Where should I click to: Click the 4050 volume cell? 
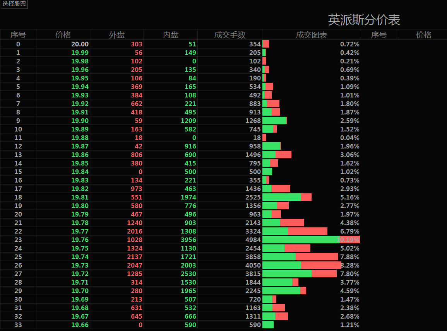[253, 266]
